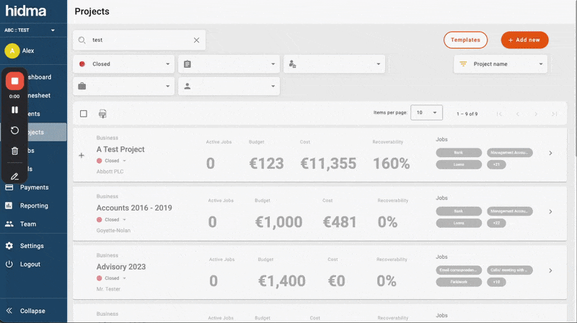Open Reporting in the sidebar

point(33,205)
